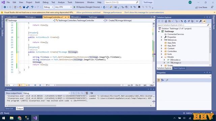Click Home icon in Solution Explorer toolbar

pyautogui.click(x=166, y=21)
